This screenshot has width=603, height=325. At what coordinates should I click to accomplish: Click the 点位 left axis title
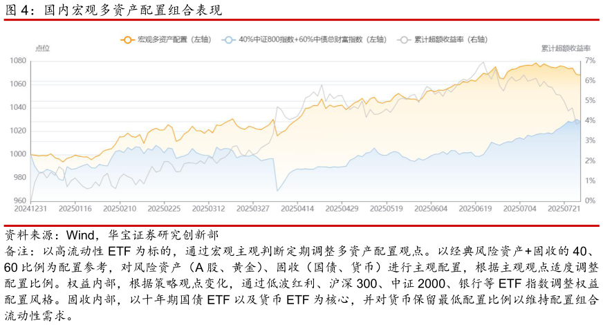(x=42, y=48)
